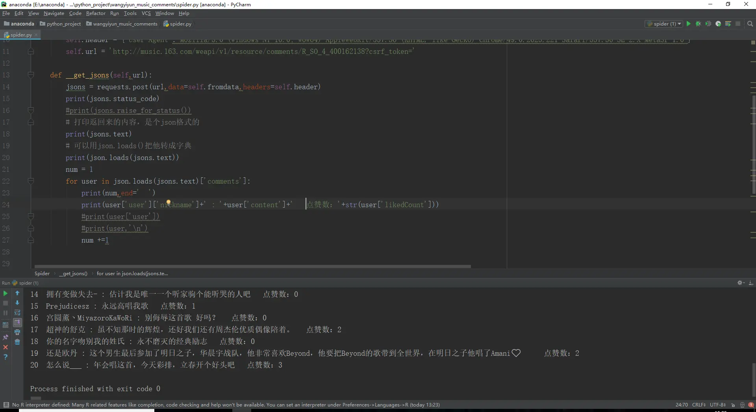The image size is (756, 412).
Task: Click the Hector inspector icon in the status bar
Action: [742, 405]
